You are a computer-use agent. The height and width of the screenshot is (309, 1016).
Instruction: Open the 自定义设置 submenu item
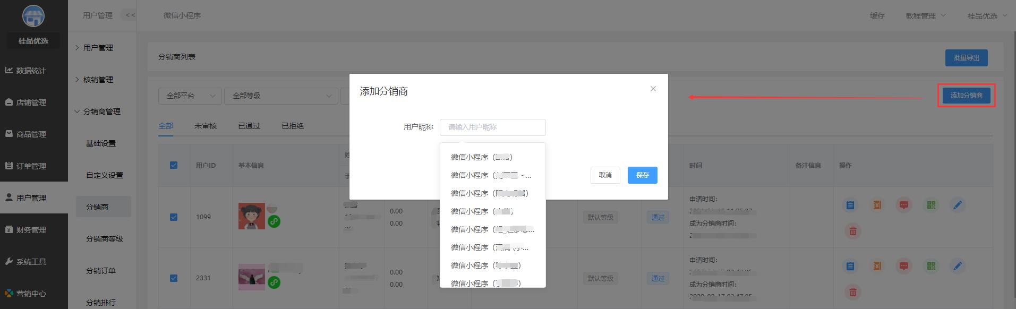pos(104,175)
